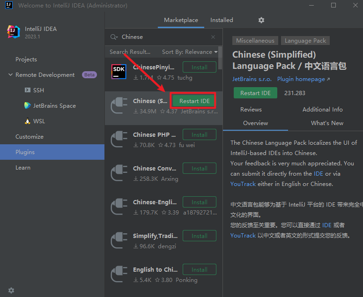The width and height of the screenshot is (363, 297).
Task: Select Plugins in the sidebar
Action: click(x=52, y=152)
